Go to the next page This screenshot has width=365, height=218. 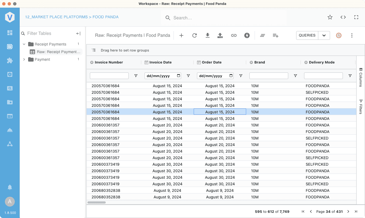[348, 211]
